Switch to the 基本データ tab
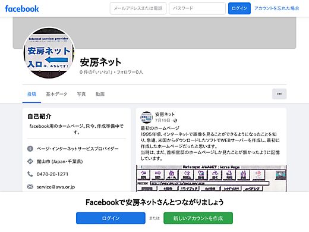 point(56,94)
